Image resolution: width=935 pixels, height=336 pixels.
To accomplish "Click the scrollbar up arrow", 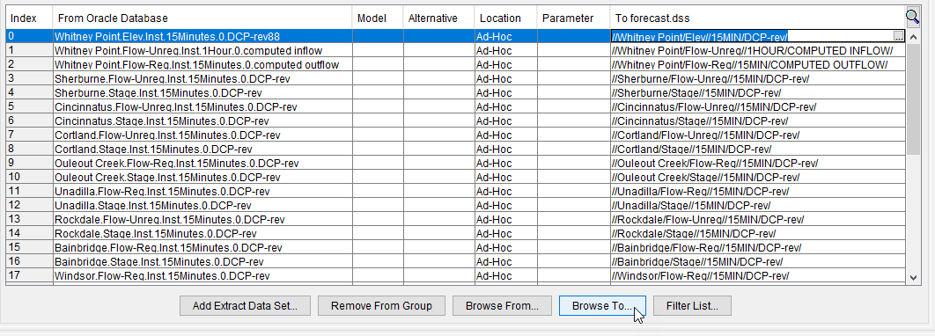I will [914, 36].
